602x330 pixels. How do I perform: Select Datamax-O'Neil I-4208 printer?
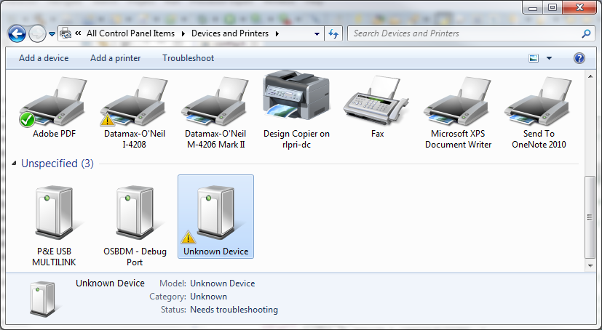click(x=135, y=102)
